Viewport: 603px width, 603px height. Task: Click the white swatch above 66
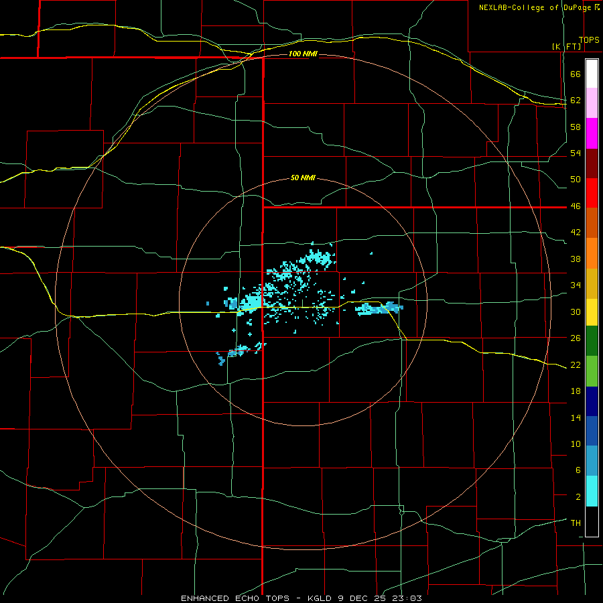(592, 74)
